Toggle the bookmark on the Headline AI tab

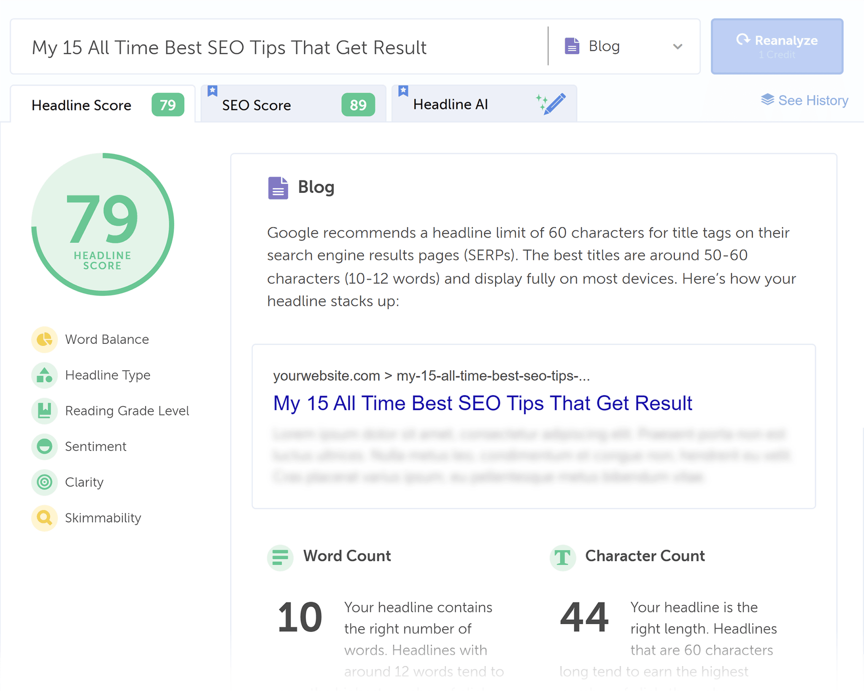403,90
